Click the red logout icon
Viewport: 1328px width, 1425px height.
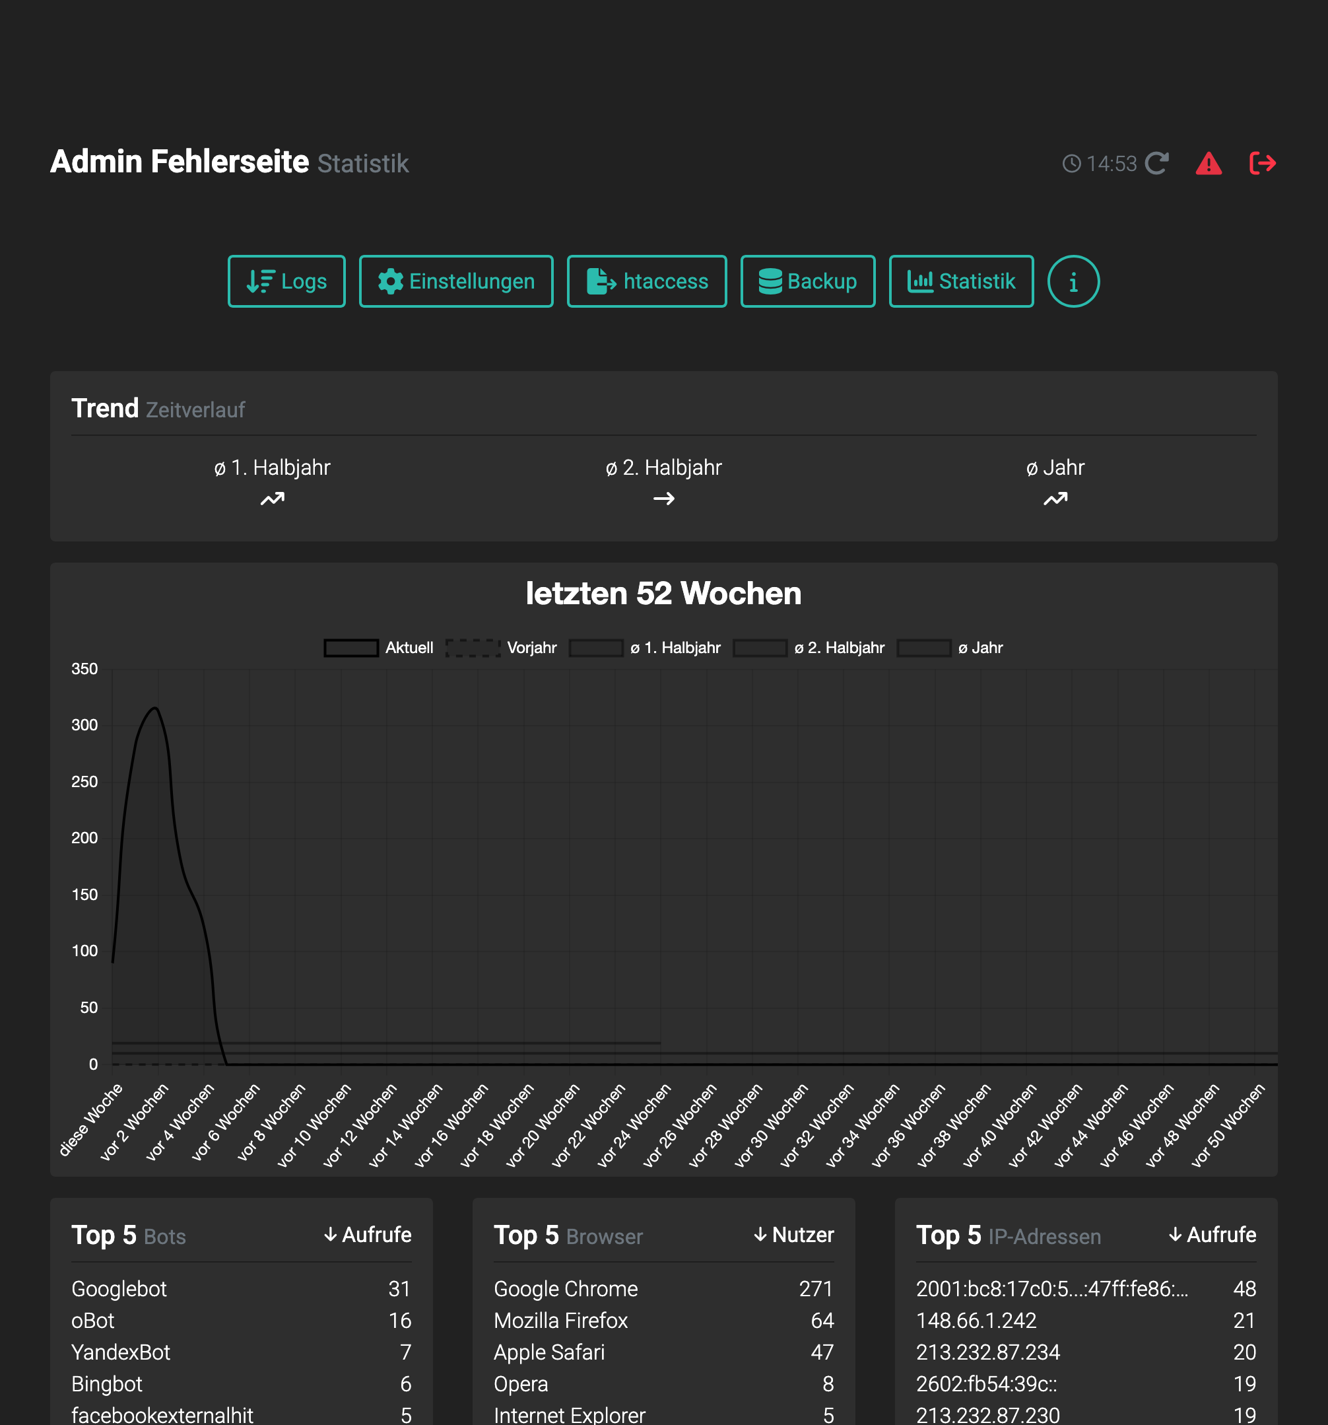[x=1262, y=163]
